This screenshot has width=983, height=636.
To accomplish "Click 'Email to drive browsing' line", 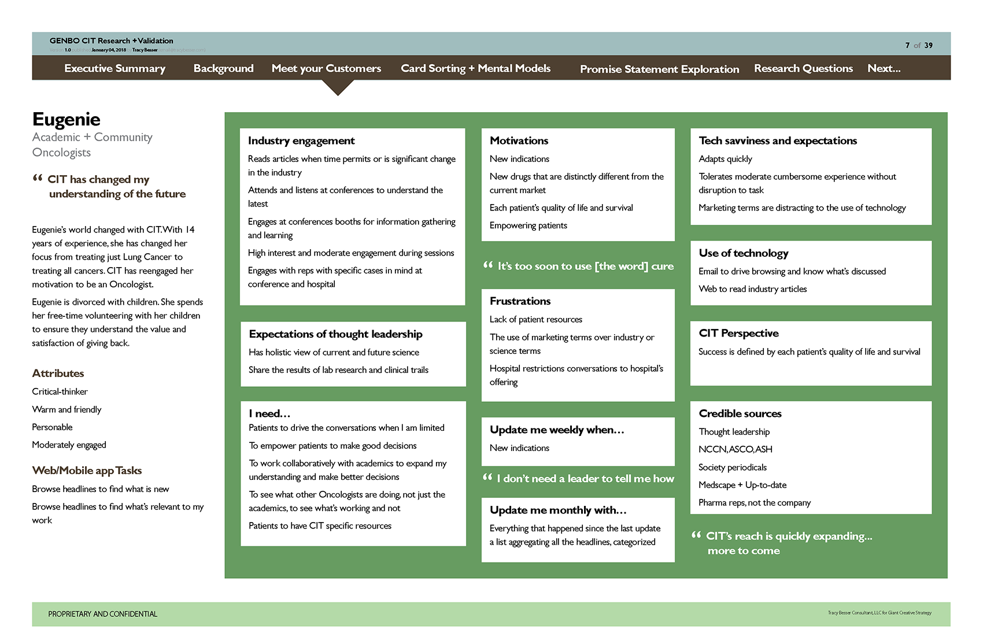I will pos(792,271).
